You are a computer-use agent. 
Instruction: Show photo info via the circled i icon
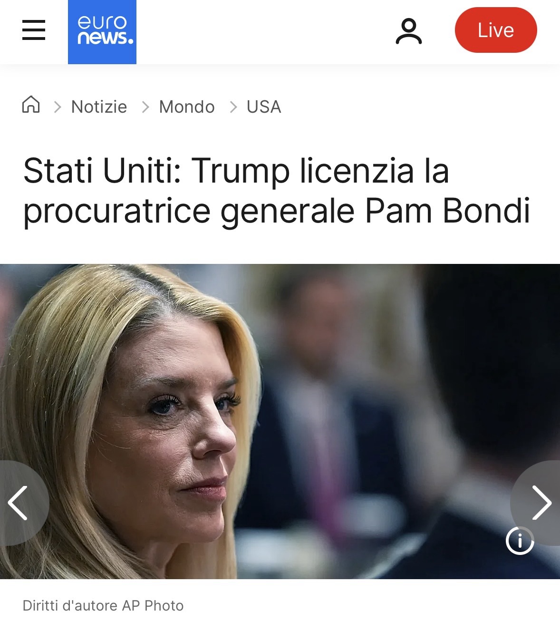tap(520, 541)
